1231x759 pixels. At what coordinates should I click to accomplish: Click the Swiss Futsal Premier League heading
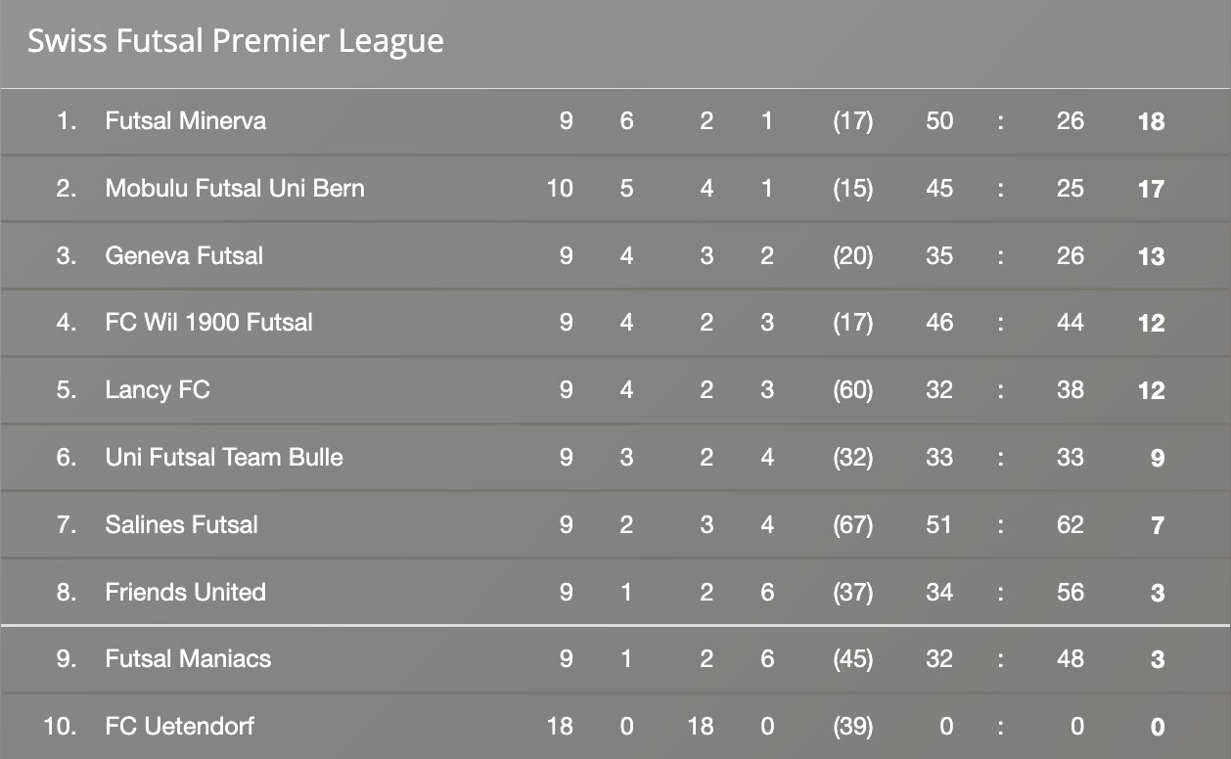pos(235,41)
